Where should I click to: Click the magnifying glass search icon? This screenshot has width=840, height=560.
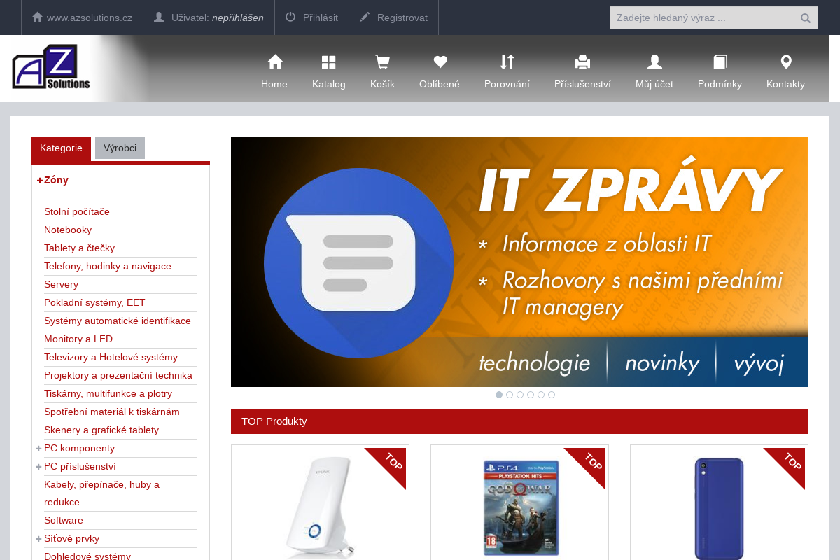tap(805, 17)
